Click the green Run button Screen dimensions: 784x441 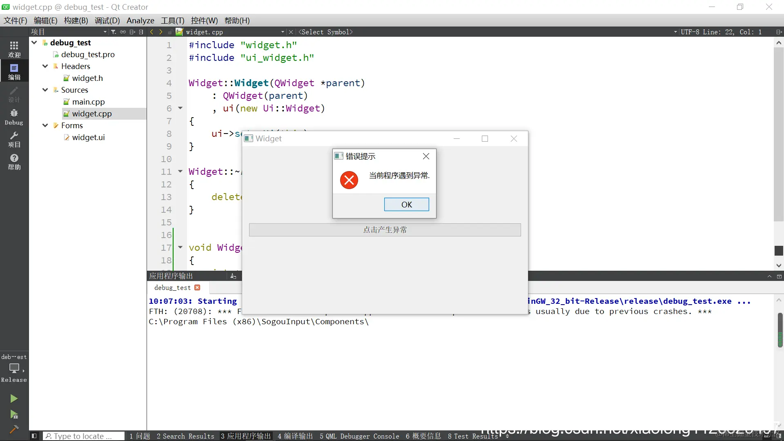pos(14,399)
